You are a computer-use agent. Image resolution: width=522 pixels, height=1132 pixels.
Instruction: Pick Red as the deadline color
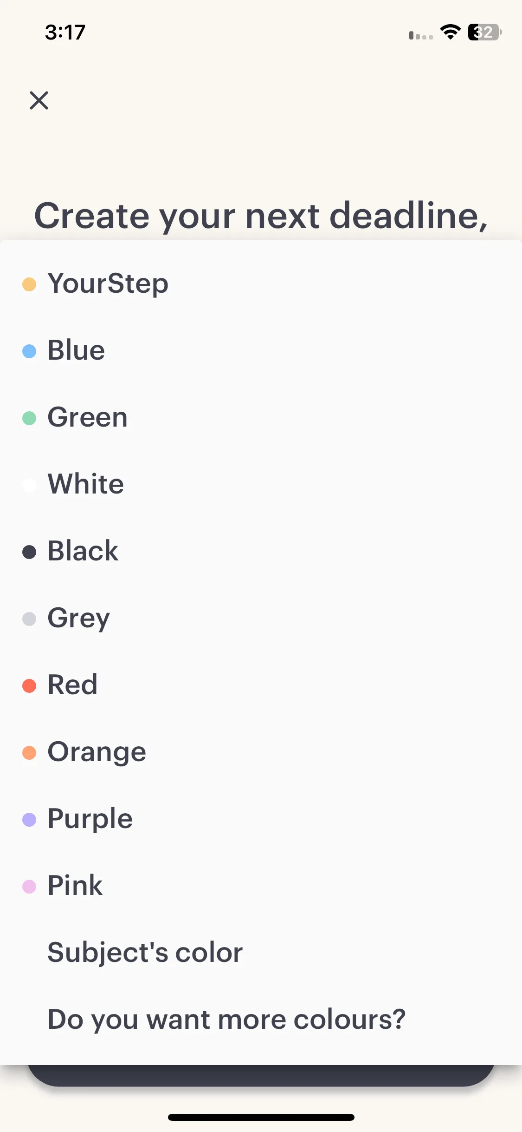click(261, 685)
